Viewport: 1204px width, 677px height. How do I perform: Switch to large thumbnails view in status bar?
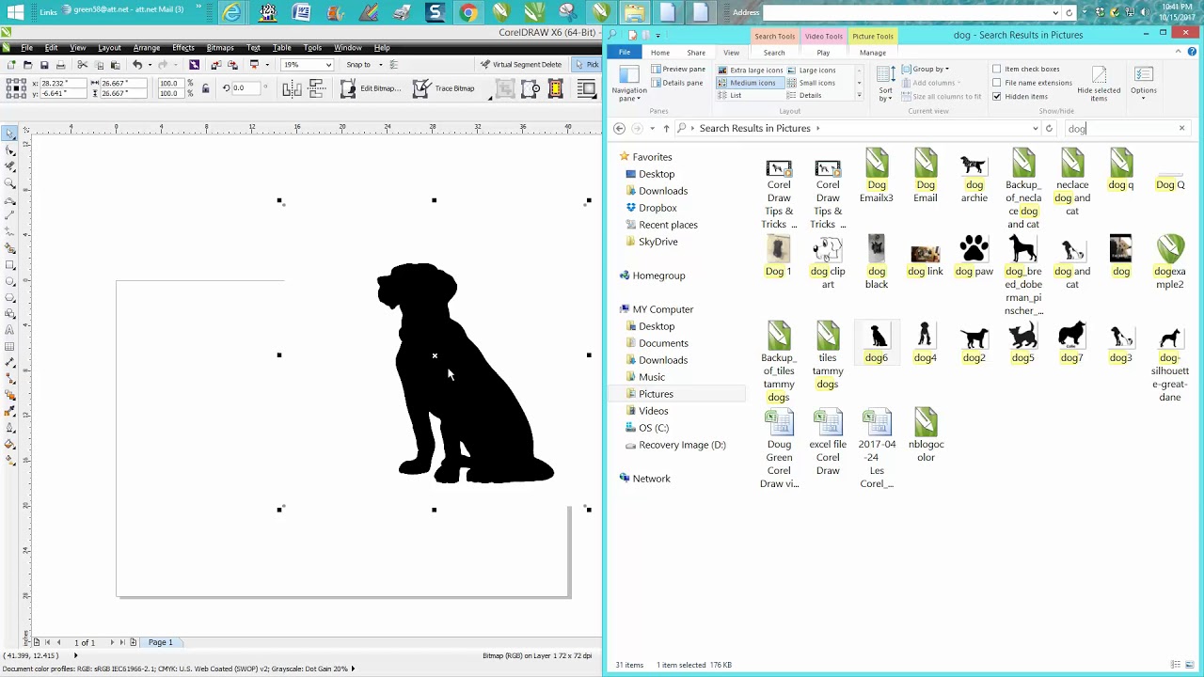tap(1190, 665)
